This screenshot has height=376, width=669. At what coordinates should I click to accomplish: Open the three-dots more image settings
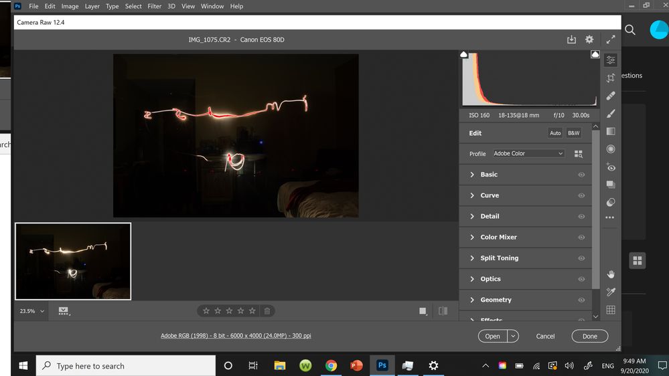point(609,217)
